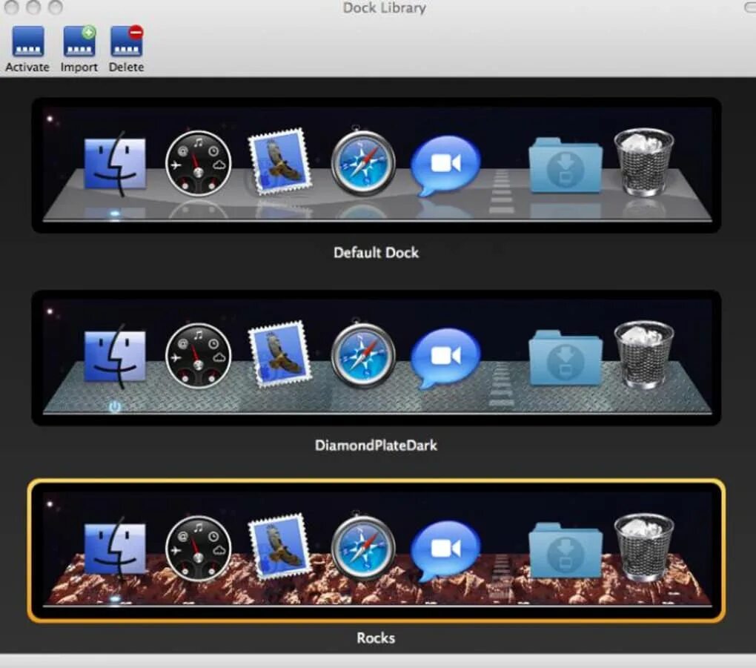The height and width of the screenshot is (668, 756).
Task: Click Dashboard icon in DiamondPlateDark preview
Action: (x=198, y=356)
